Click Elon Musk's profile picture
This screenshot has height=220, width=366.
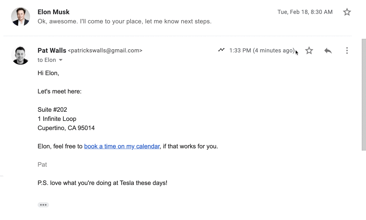pos(20,15)
